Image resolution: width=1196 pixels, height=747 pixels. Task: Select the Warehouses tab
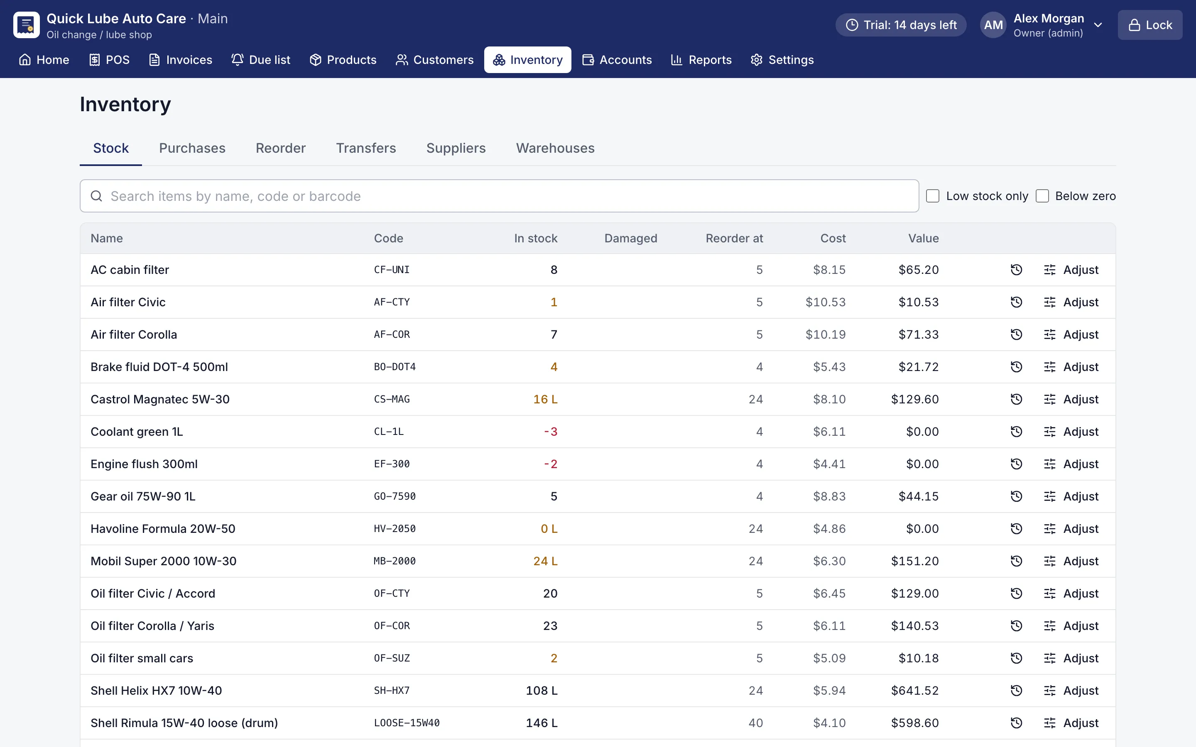coord(555,148)
